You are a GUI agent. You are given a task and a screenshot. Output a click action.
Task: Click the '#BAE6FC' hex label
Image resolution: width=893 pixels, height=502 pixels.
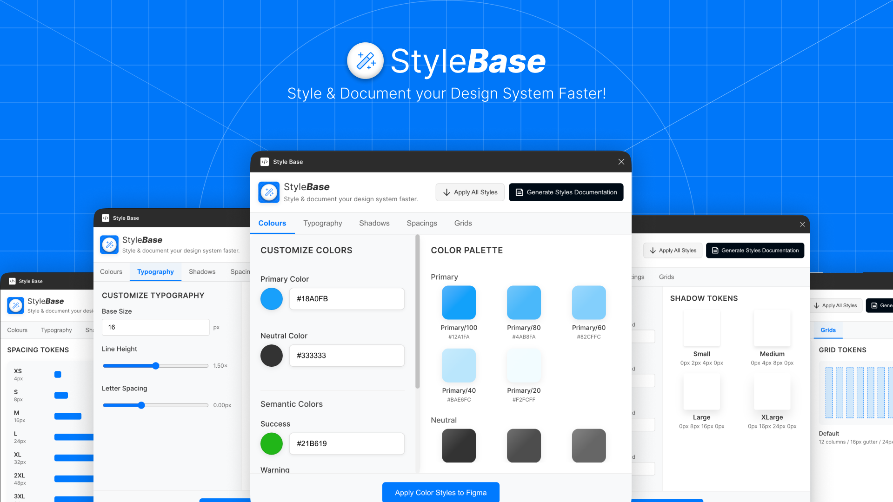(x=459, y=400)
